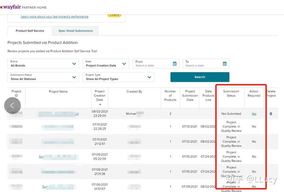Open the first project name link
Viewport: 284px width, 192px height.
[59, 114]
